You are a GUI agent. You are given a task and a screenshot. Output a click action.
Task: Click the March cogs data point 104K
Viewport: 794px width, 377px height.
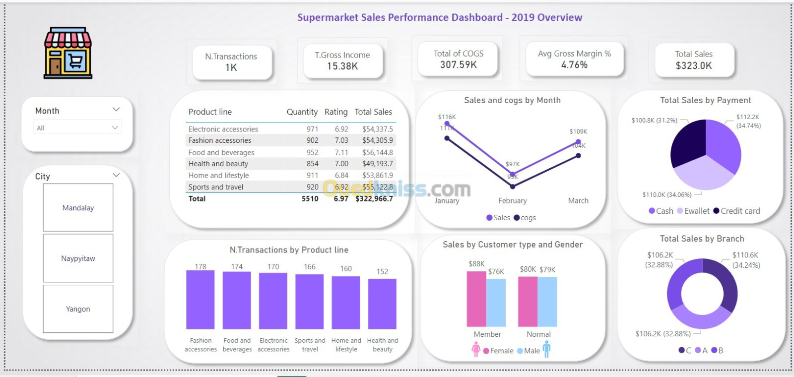579,155
